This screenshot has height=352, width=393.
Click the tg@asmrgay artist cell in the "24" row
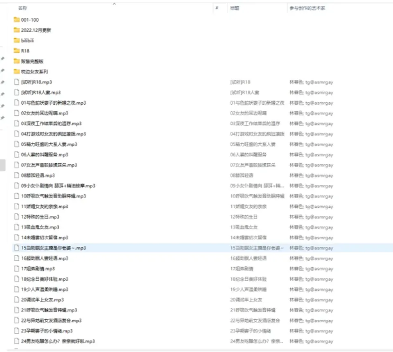311,341
